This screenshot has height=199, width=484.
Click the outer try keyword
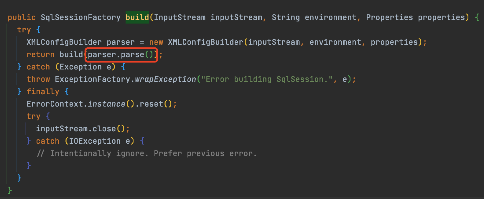[x=24, y=30]
